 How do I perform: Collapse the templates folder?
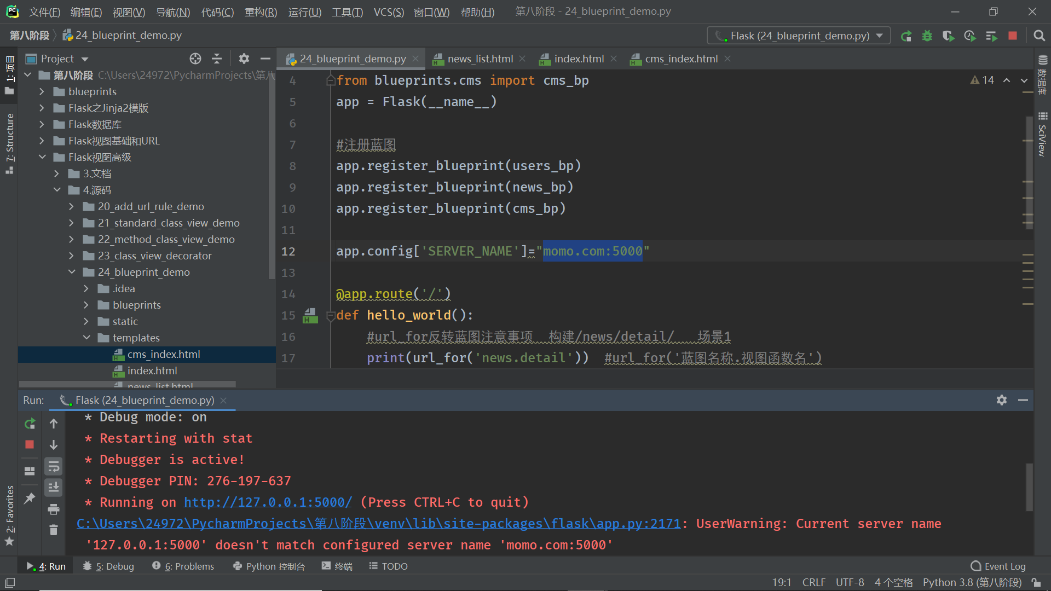pyautogui.click(x=86, y=338)
